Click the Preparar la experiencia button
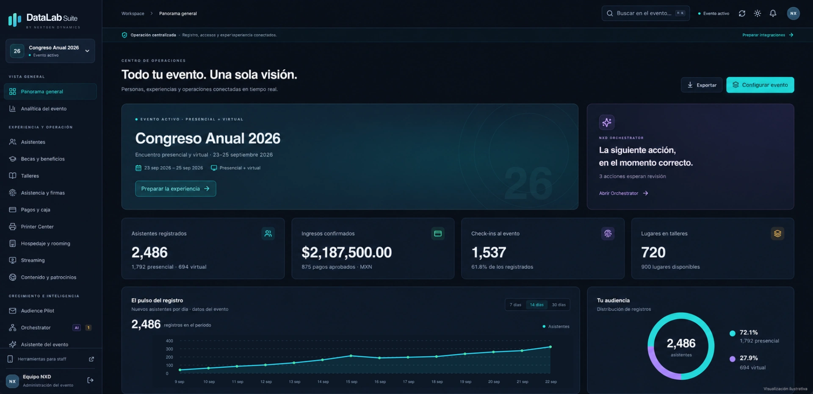 (x=175, y=189)
